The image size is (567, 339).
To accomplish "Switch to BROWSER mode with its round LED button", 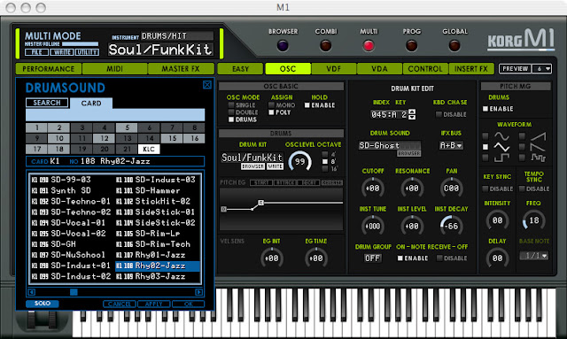I will (x=283, y=46).
